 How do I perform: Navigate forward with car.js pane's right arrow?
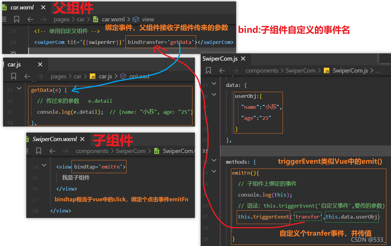[x=40, y=76]
